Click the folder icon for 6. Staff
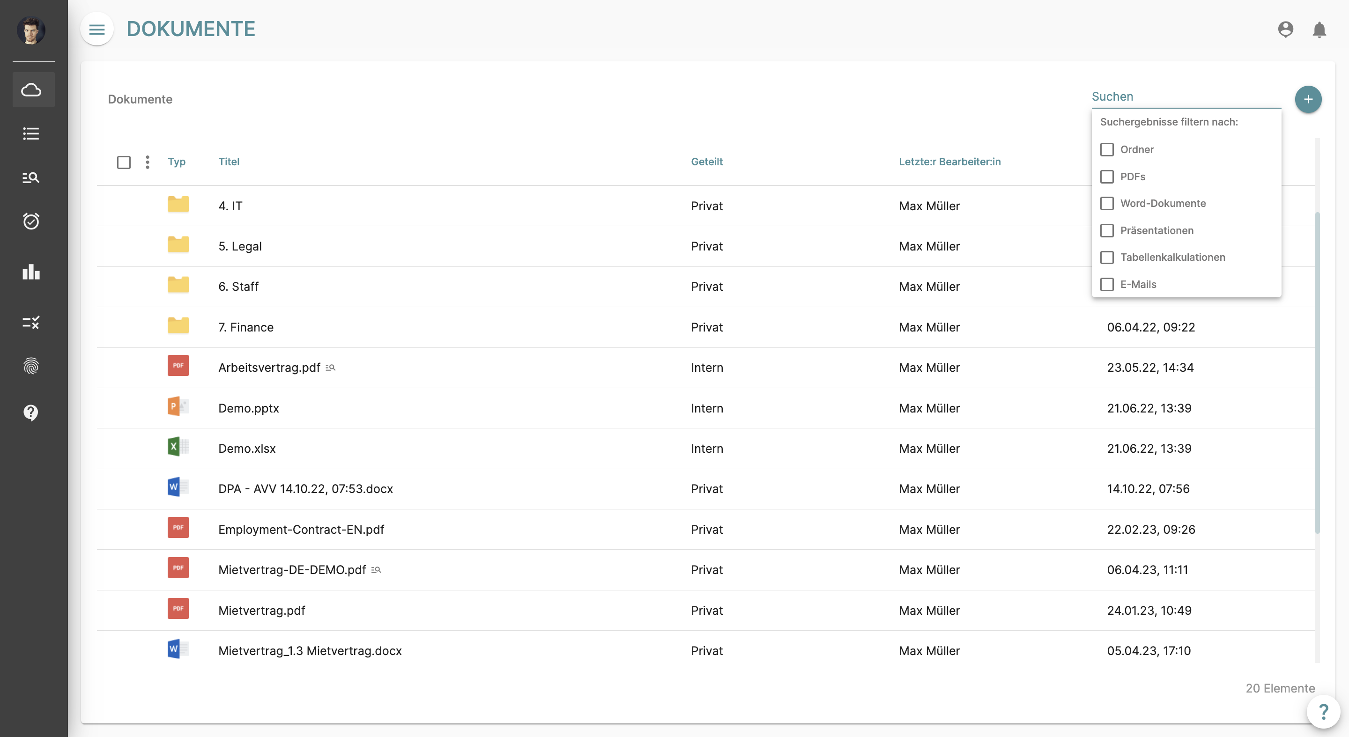The image size is (1349, 737). click(x=178, y=285)
